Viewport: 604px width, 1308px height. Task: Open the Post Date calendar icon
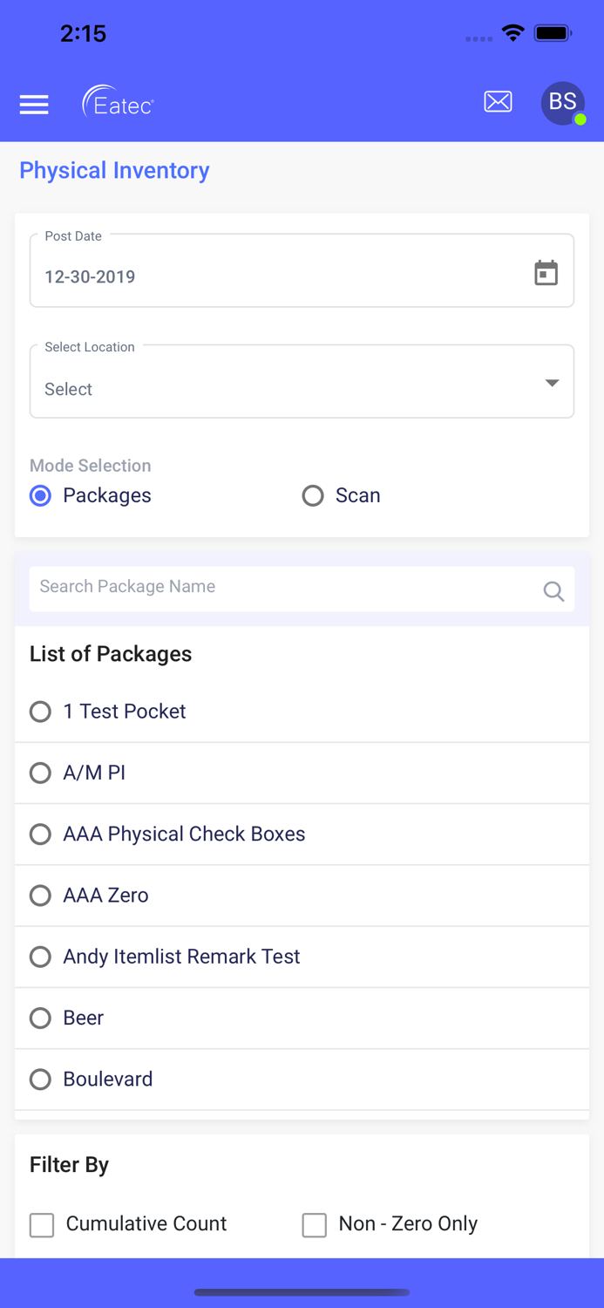[546, 273]
